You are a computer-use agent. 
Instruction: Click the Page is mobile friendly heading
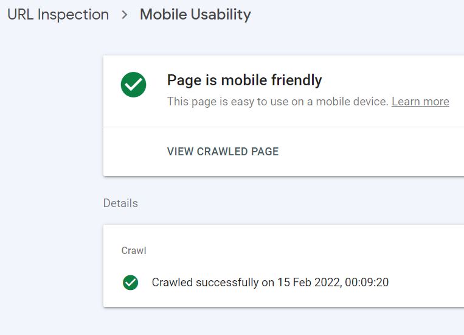coord(244,80)
